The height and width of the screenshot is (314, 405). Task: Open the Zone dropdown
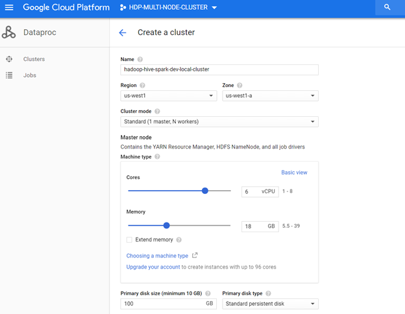(270, 96)
